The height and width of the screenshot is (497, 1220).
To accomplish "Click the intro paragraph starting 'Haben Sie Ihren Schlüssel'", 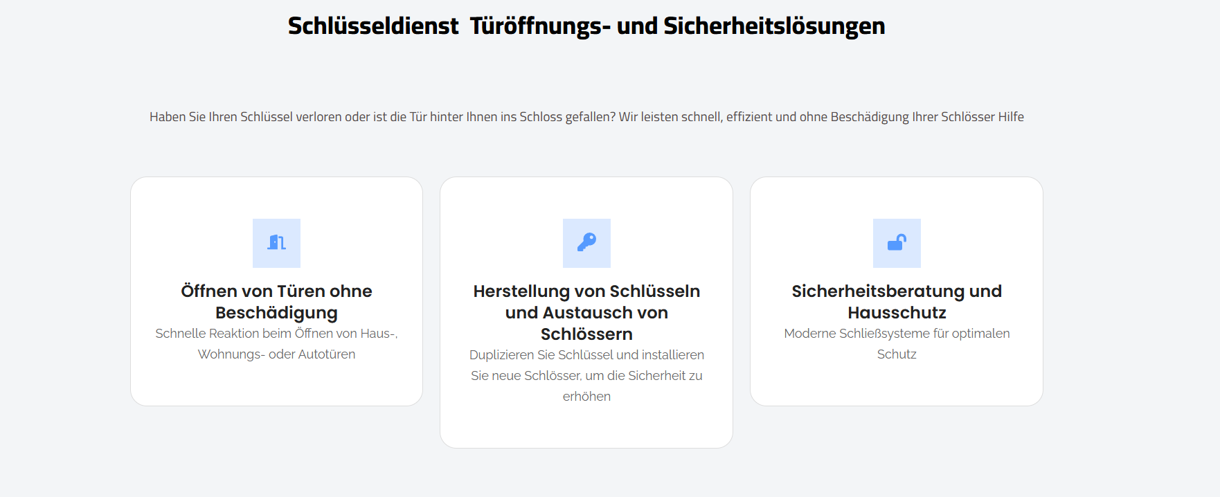I will click(586, 117).
